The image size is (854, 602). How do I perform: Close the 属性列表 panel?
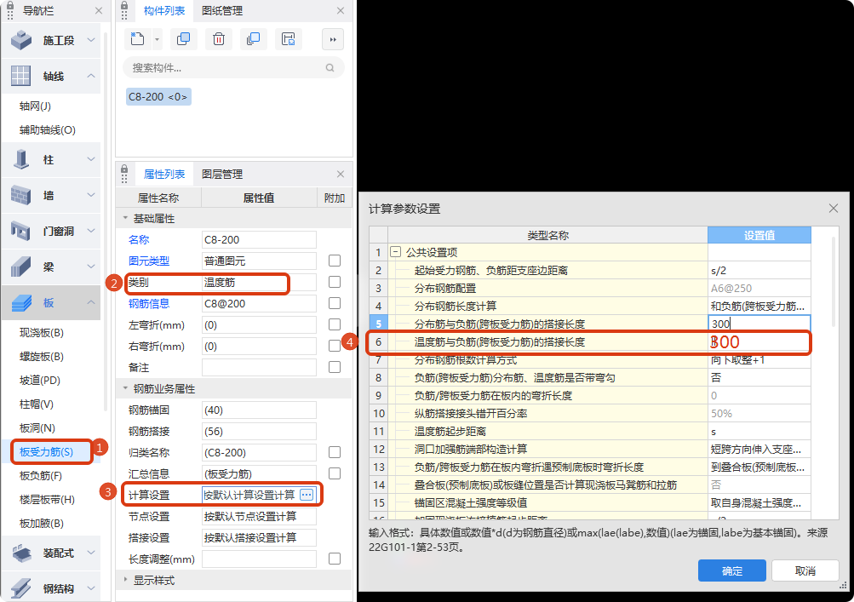(341, 174)
